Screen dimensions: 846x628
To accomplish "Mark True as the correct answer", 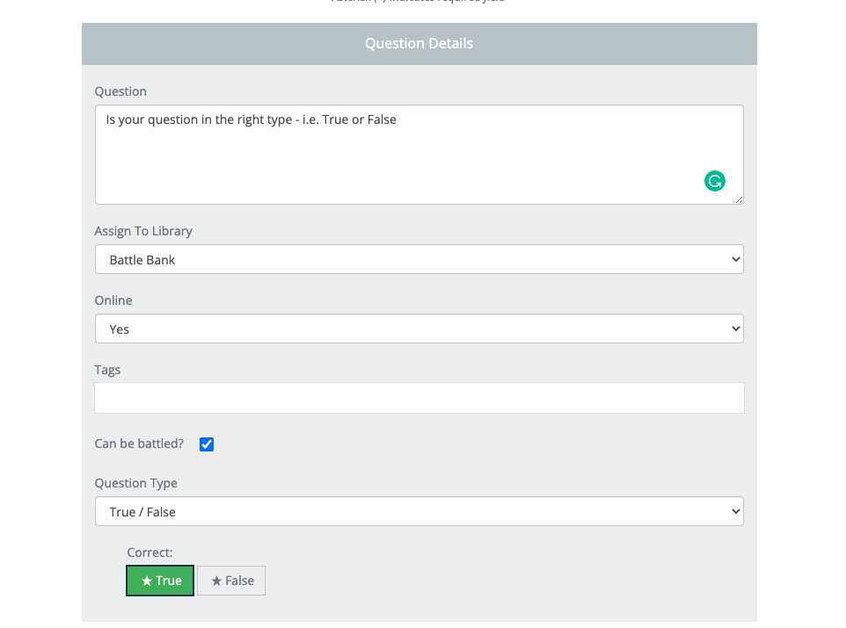I will [160, 581].
